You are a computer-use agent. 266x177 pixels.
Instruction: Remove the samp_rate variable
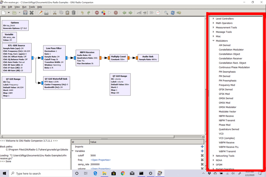(x=202, y=164)
